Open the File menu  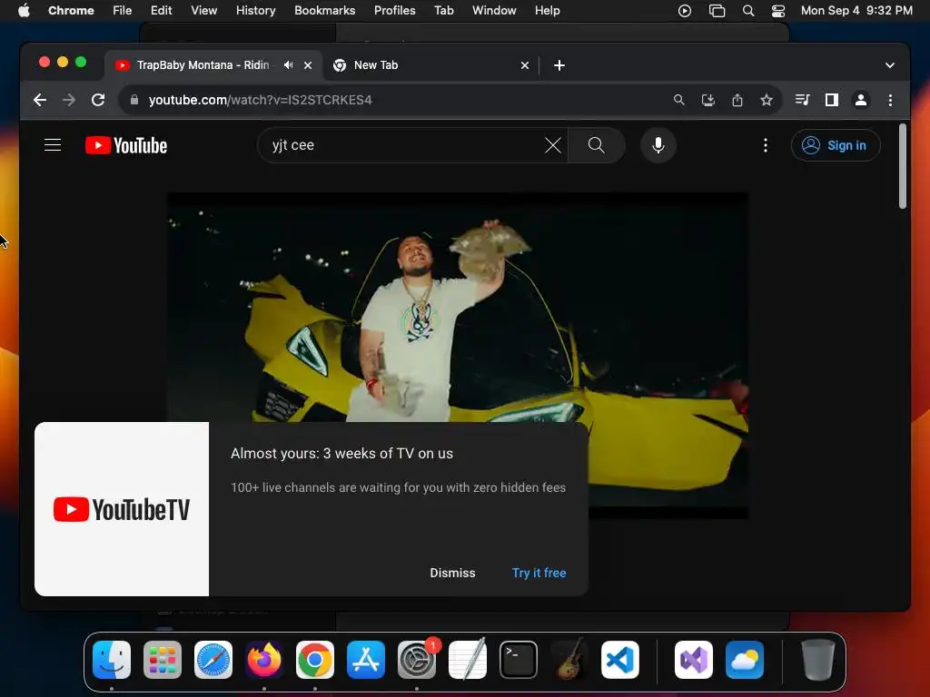123,11
